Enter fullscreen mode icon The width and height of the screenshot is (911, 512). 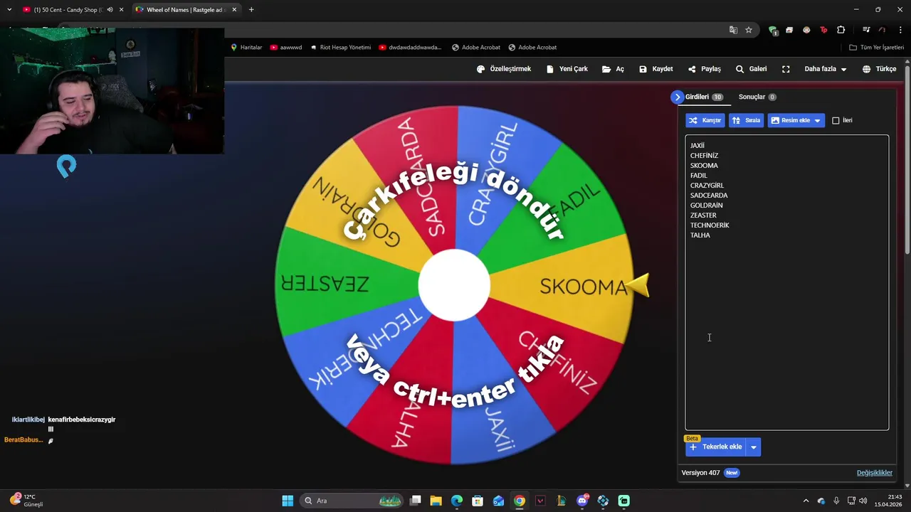(786, 69)
